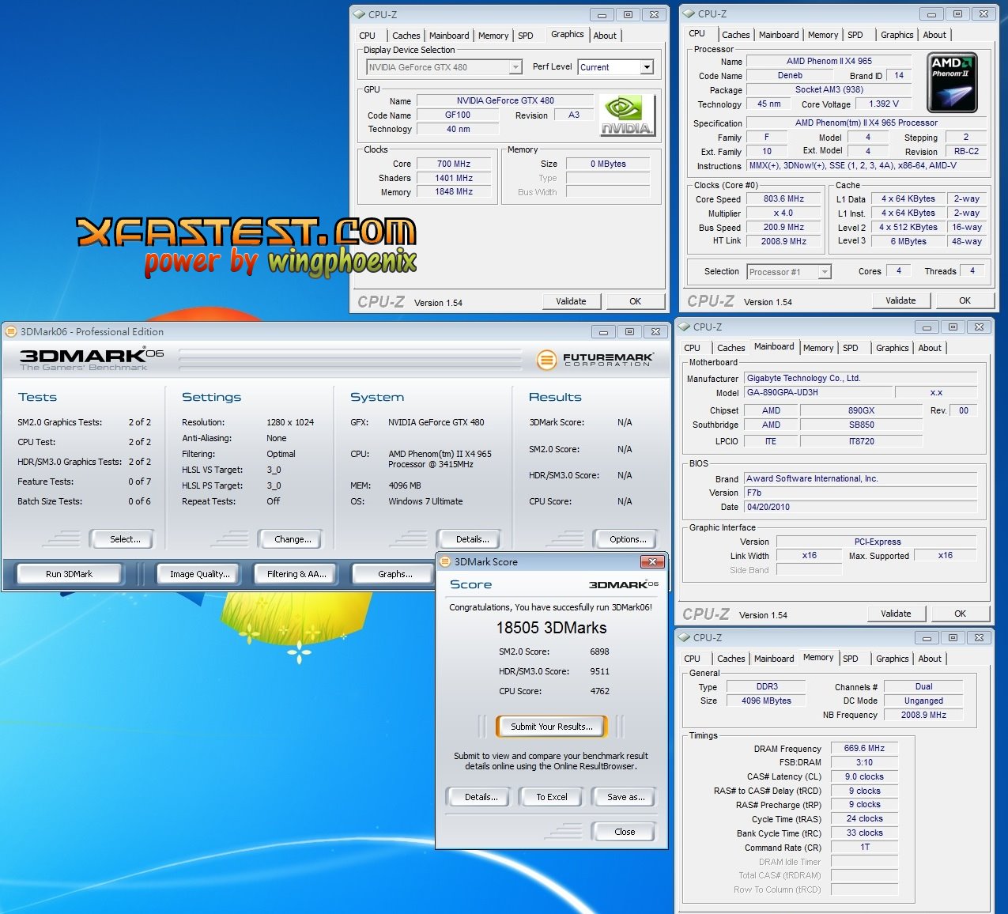Export the score using To Excel button
1008x914 pixels.
pos(551,797)
